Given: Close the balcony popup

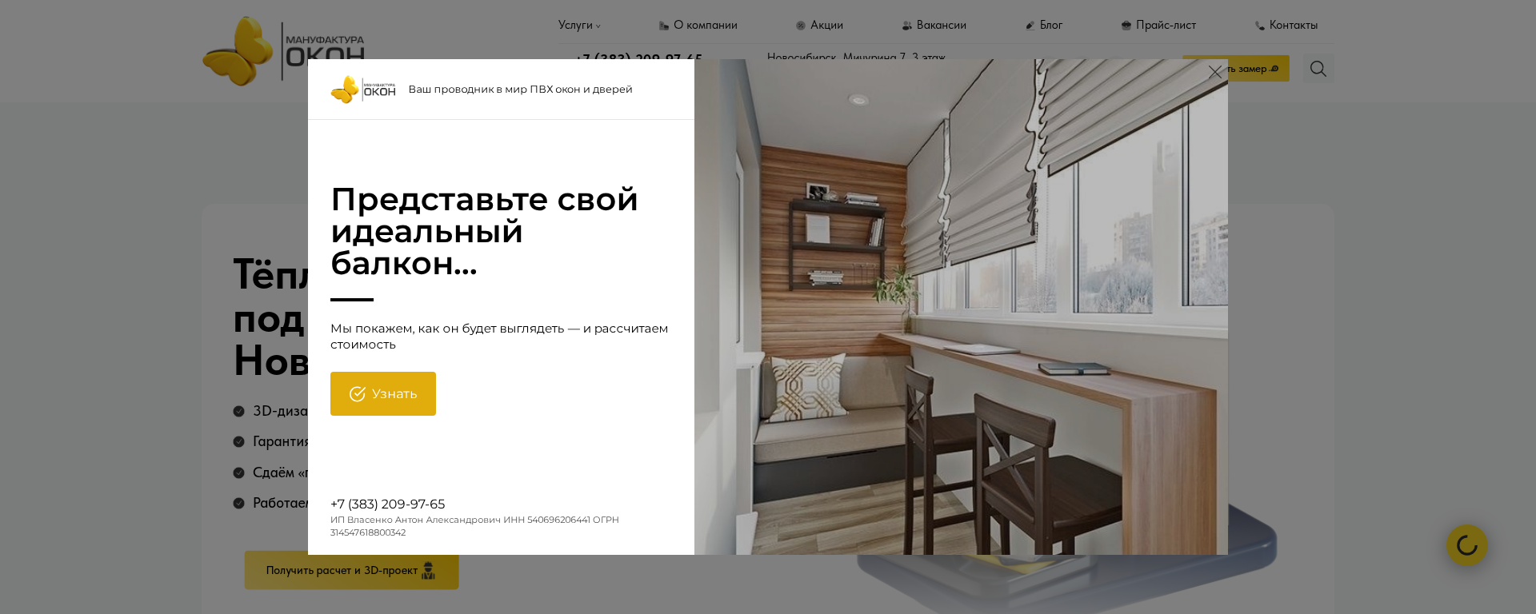Looking at the screenshot, I should (x=1214, y=73).
